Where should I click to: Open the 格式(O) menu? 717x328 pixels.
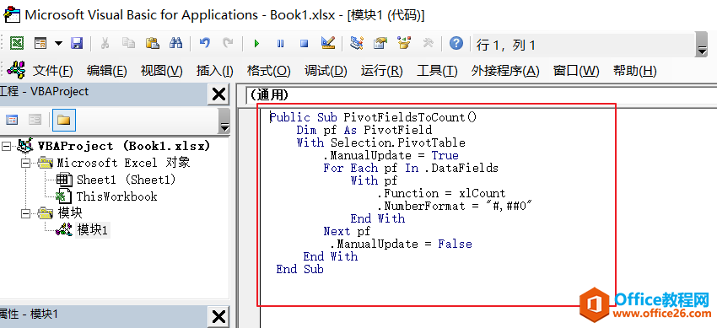click(269, 71)
